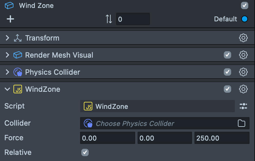The height and width of the screenshot is (161, 255).
Task: Browse for collider via folder icon
Action: click(241, 123)
